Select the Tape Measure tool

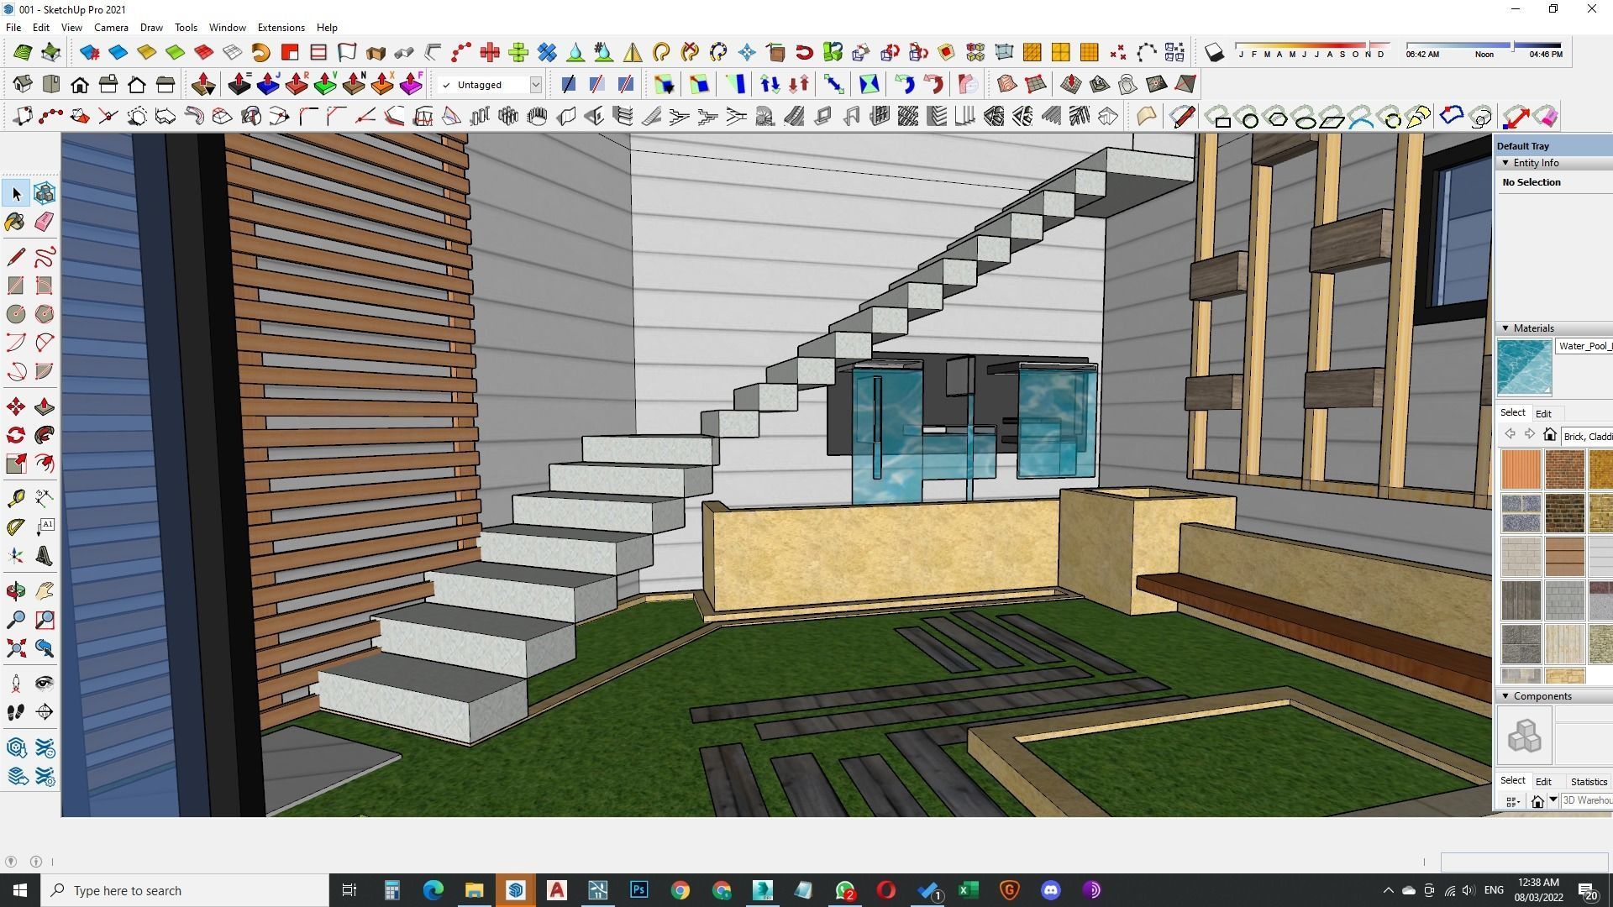15,498
